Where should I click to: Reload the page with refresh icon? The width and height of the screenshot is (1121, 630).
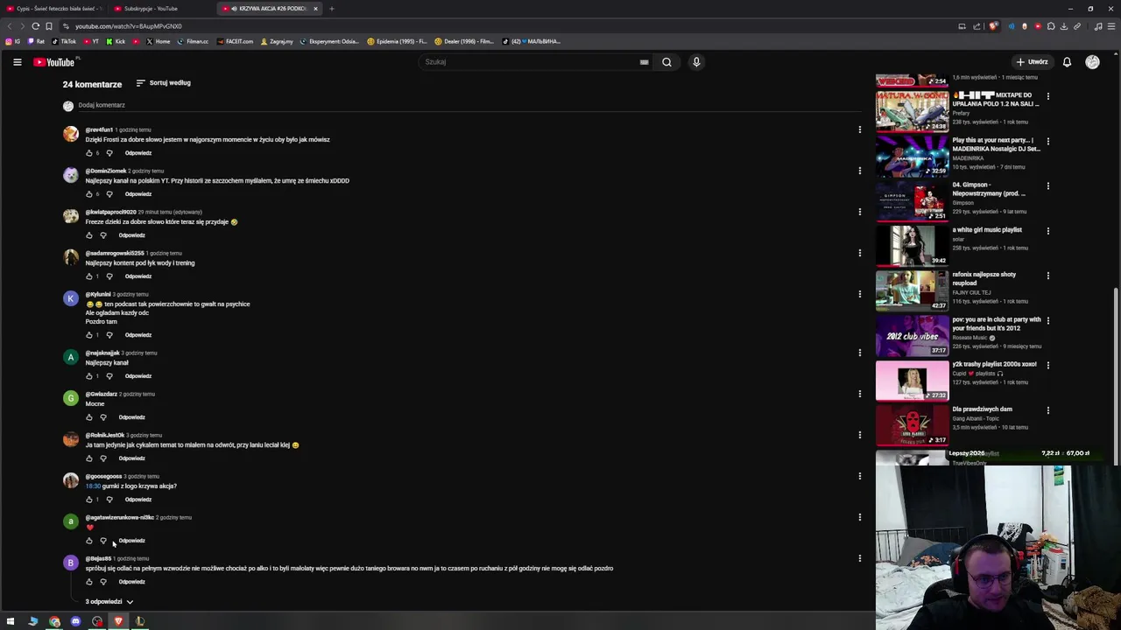coord(35,26)
